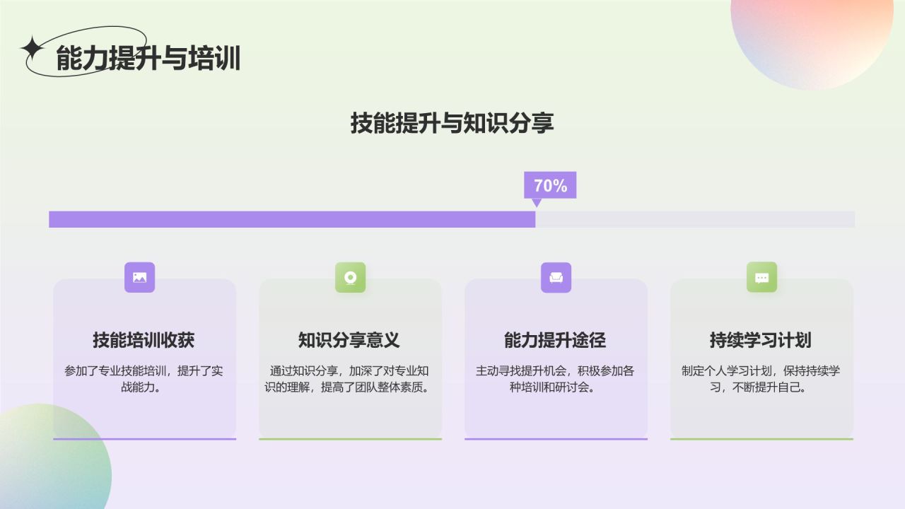Click the gray unfilled part of progress bar

pos(695,219)
